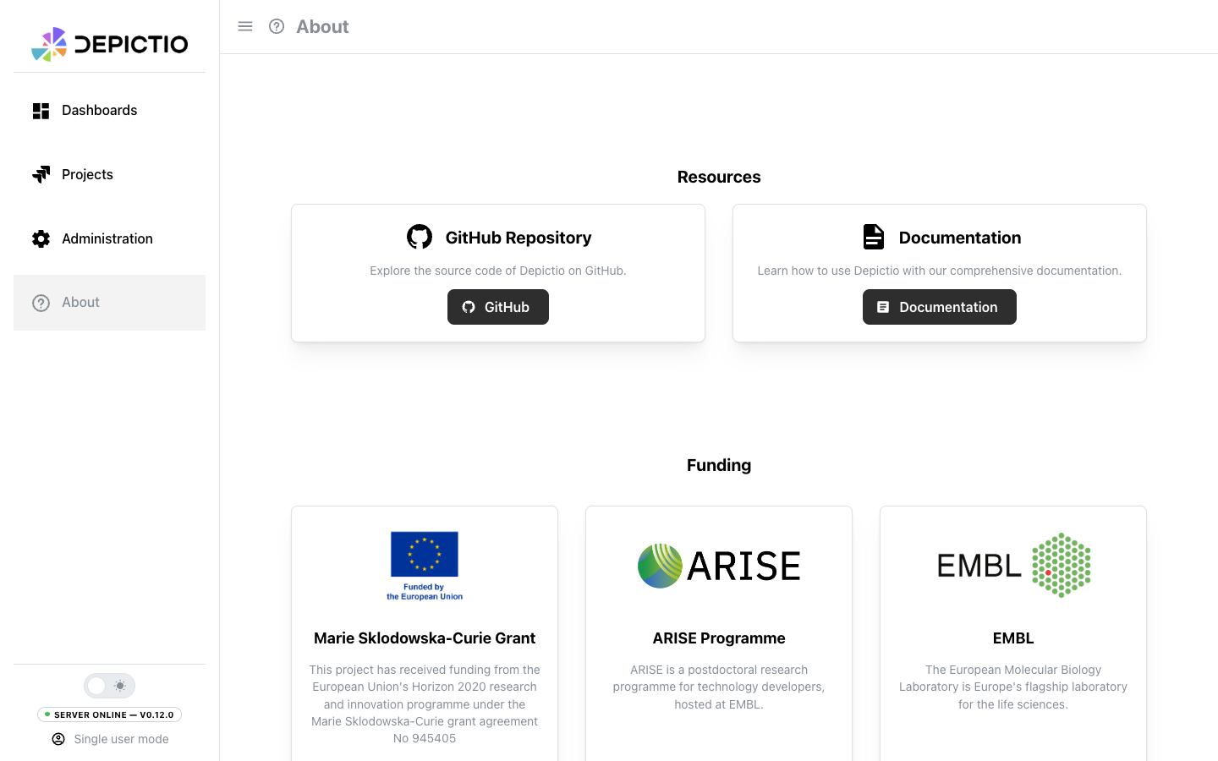Click the user circle icon beside Single user mode

pyautogui.click(x=58, y=739)
